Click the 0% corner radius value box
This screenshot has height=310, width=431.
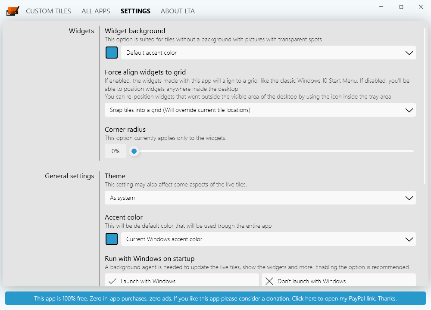pos(116,151)
